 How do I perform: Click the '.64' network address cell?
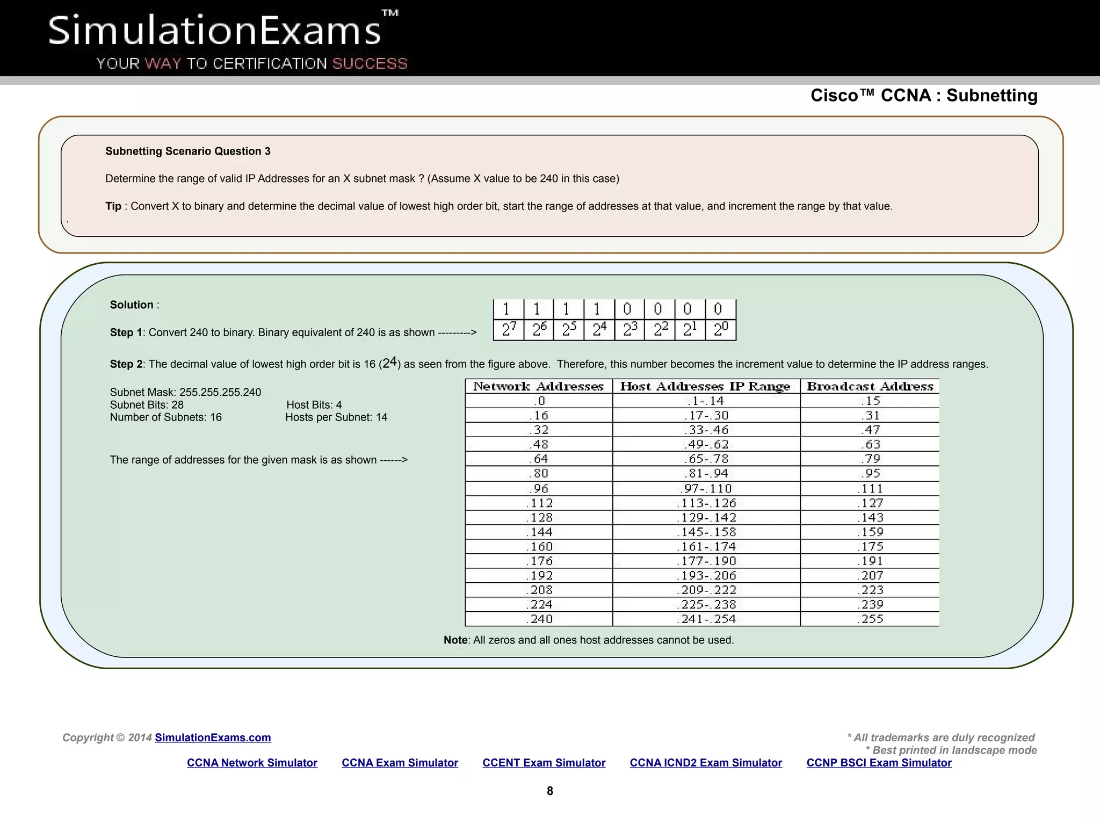pyautogui.click(x=539, y=459)
